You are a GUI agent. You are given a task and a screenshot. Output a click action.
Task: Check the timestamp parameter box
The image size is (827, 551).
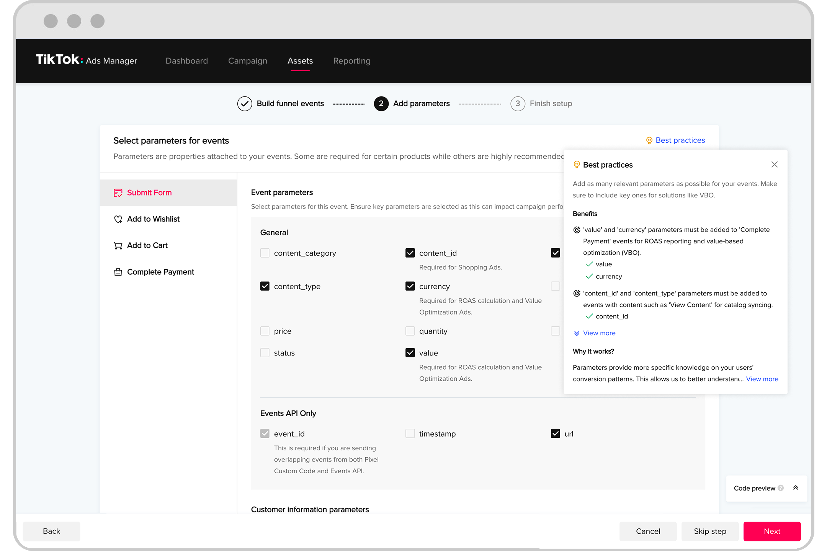410,434
